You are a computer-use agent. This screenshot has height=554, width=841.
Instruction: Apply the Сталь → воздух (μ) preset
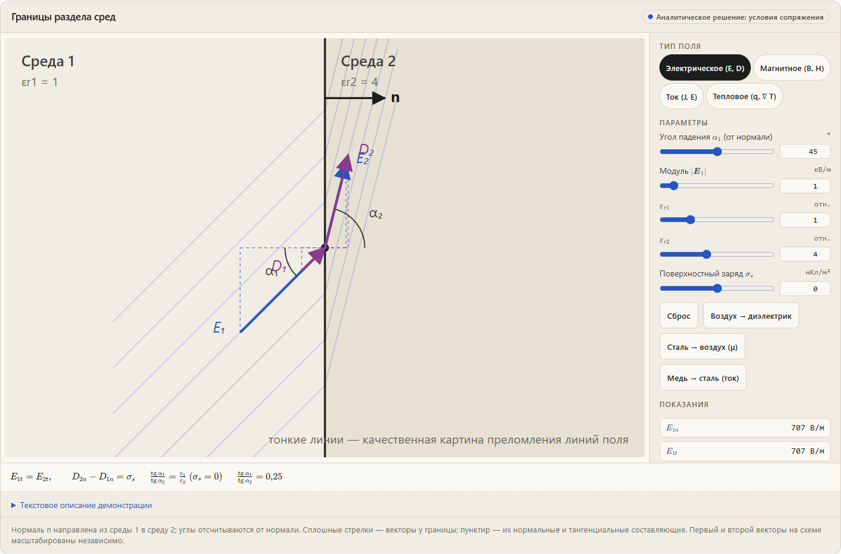[702, 347]
